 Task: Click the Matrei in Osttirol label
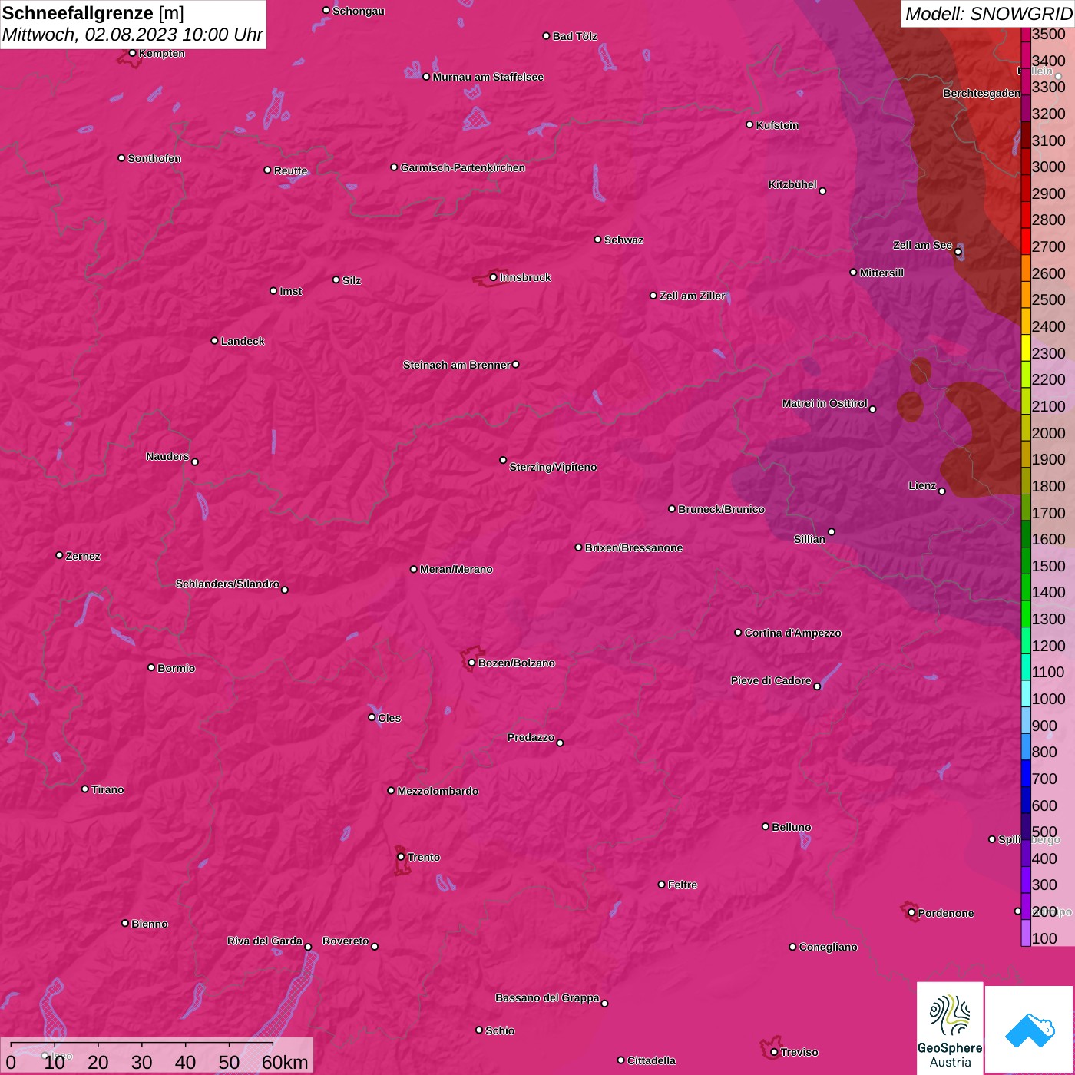[825, 403]
